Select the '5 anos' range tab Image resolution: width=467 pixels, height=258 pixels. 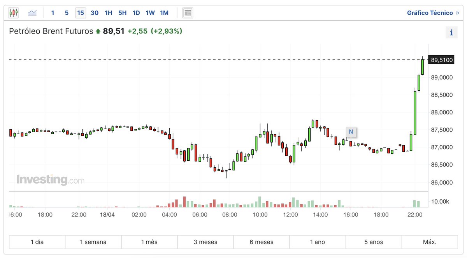tap(374, 242)
